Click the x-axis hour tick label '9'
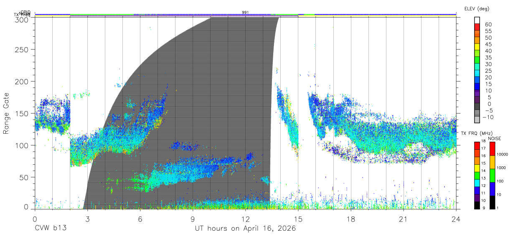This screenshot has width=513, height=237. [193, 219]
